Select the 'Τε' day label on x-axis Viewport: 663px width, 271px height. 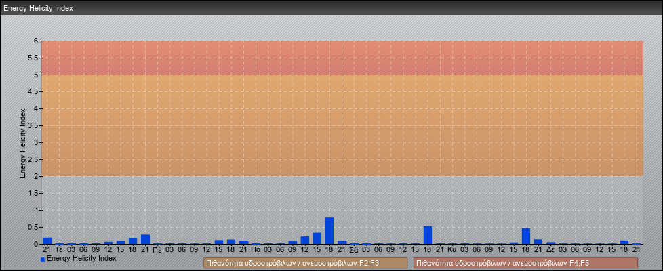pyautogui.click(x=59, y=250)
